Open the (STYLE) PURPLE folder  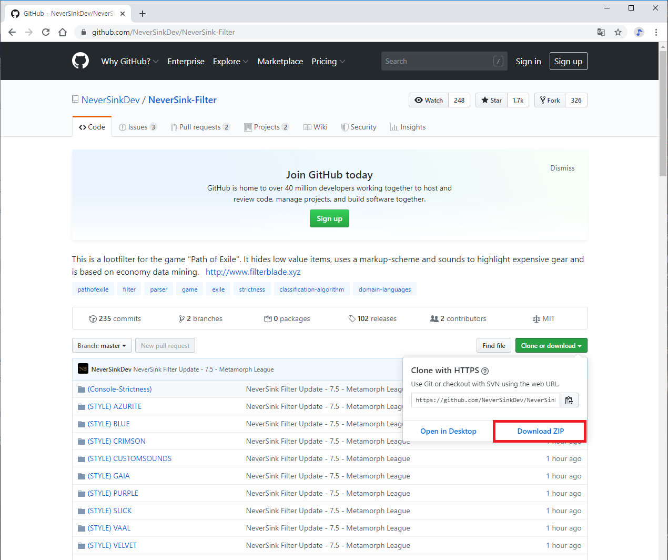point(113,493)
